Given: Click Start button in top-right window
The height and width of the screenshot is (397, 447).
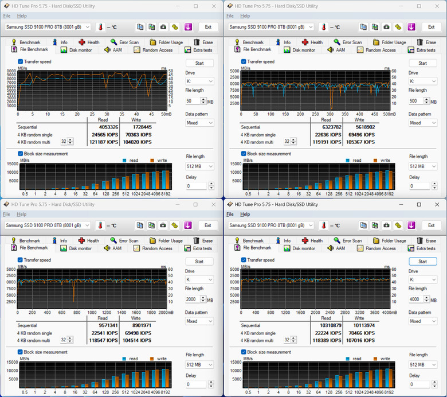Looking at the screenshot, I should (x=423, y=63).
